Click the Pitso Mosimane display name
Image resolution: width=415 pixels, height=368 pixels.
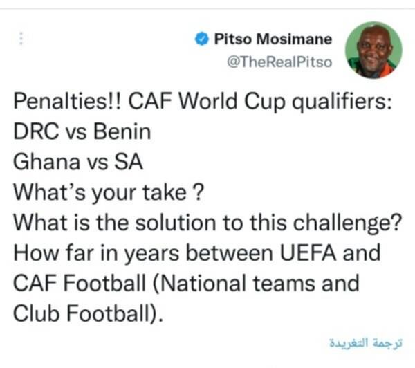click(273, 39)
